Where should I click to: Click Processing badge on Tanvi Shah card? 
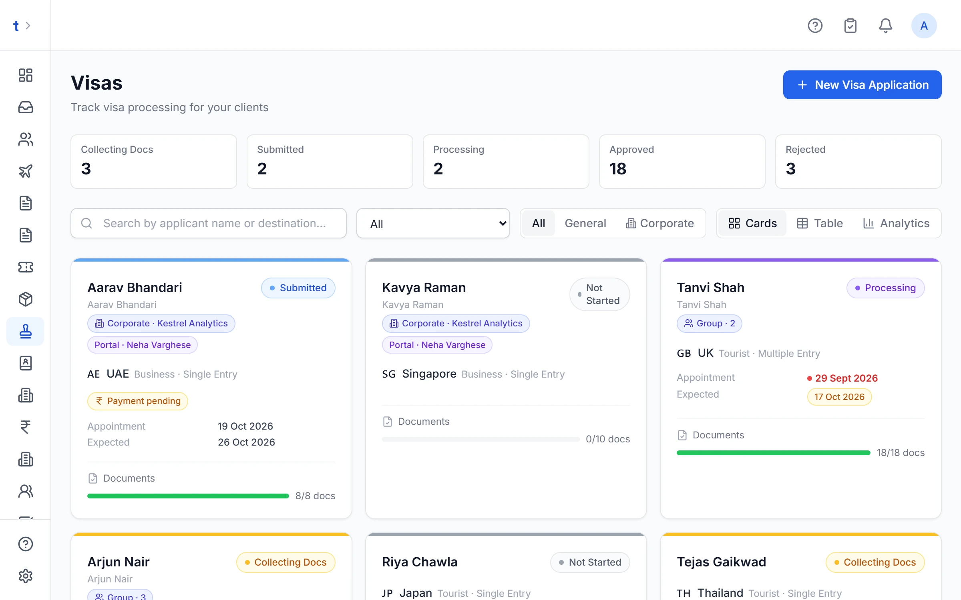(885, 288)
